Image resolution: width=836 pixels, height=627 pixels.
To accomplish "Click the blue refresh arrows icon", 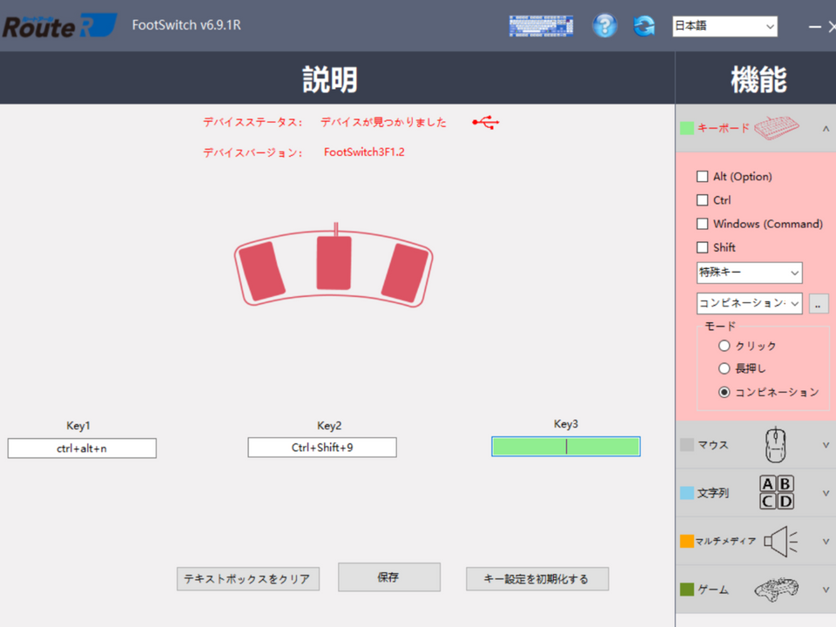I will 644,25.
